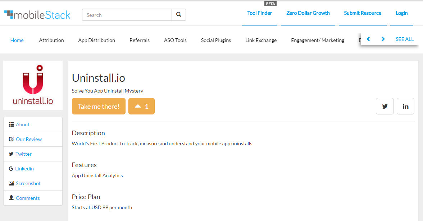
Task: Go to the Home category
Action: [17, 40]
